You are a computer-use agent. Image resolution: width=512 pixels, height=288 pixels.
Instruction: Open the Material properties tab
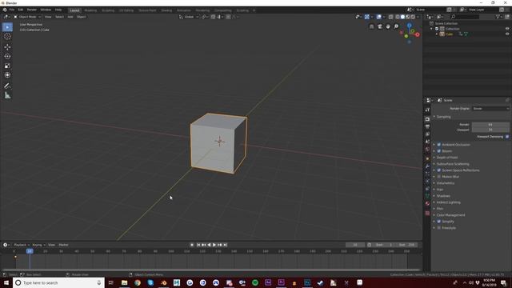(427, 204)
